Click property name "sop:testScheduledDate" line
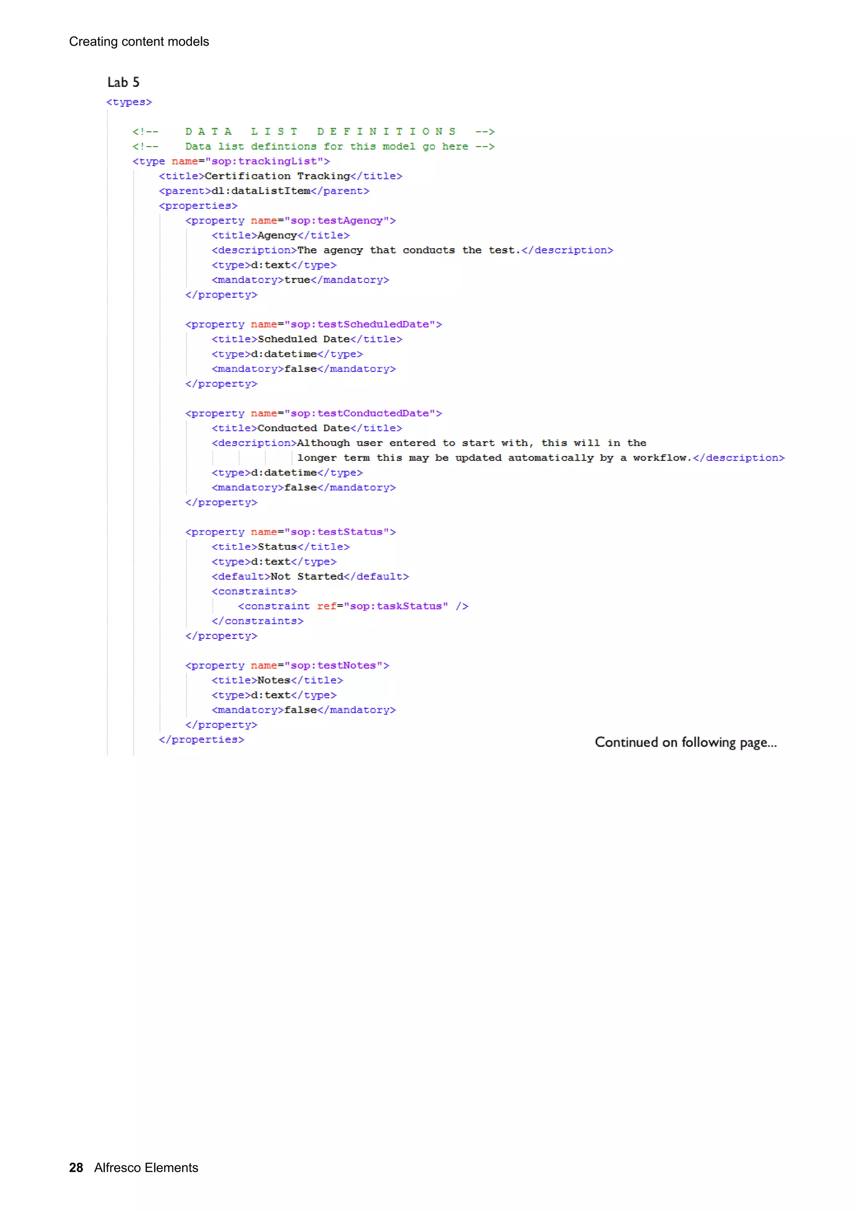The image size is (856, 1211). (x=314, y=324)
